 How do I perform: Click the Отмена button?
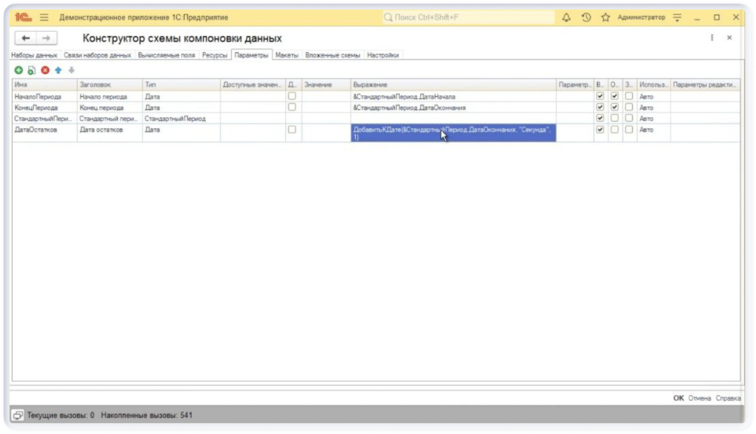(699, 398)
